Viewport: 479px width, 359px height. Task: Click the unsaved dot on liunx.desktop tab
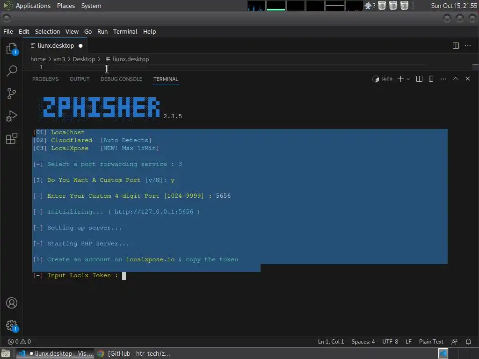point(80,46)
